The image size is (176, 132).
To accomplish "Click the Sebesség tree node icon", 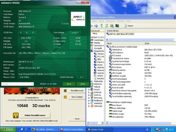I will pos(92,106).
